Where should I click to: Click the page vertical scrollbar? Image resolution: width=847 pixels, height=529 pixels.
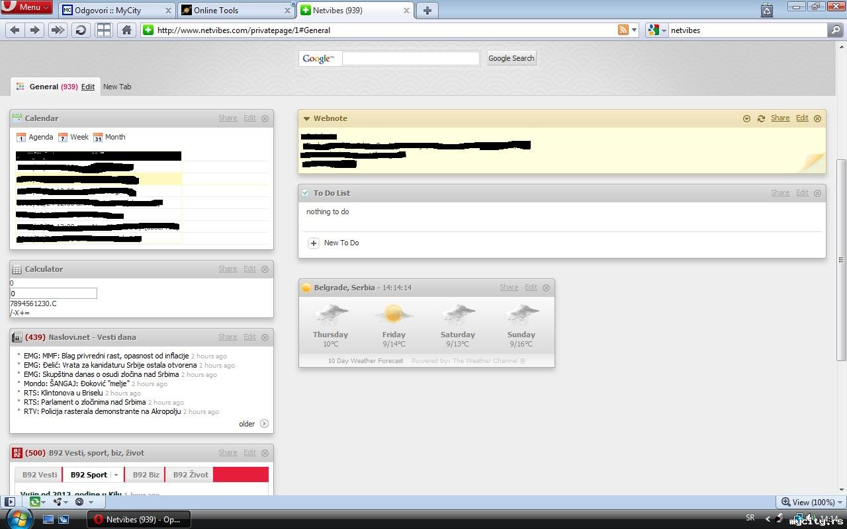pos(841,259)
